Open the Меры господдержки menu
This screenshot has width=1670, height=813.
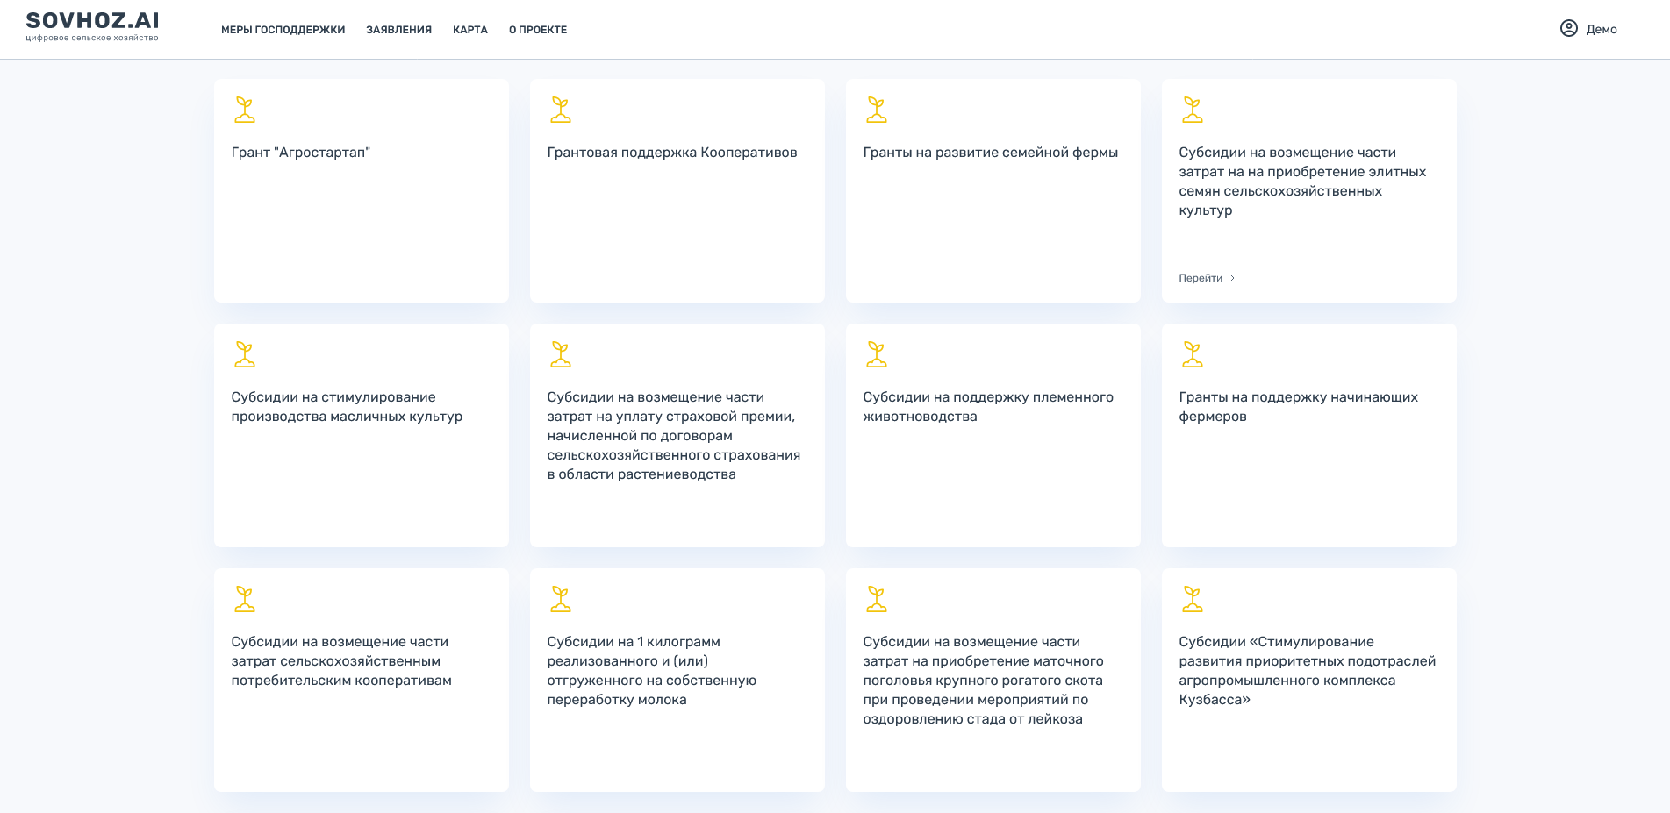[283, 30]
